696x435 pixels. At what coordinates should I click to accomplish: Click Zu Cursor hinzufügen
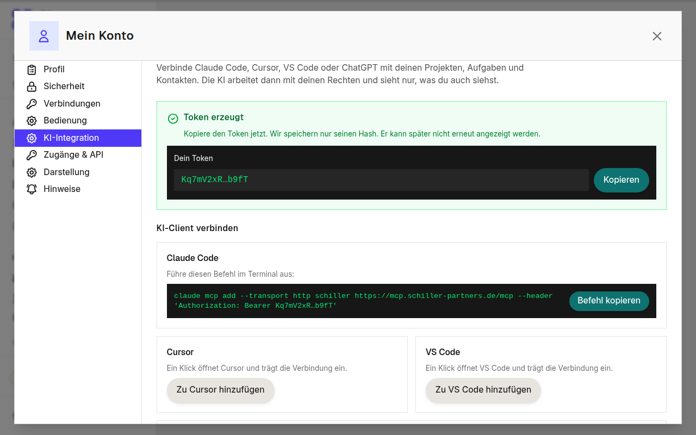point(220,390)
